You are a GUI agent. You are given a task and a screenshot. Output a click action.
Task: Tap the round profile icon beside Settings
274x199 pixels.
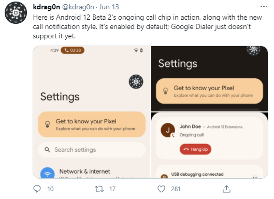(x=136, y=82)
